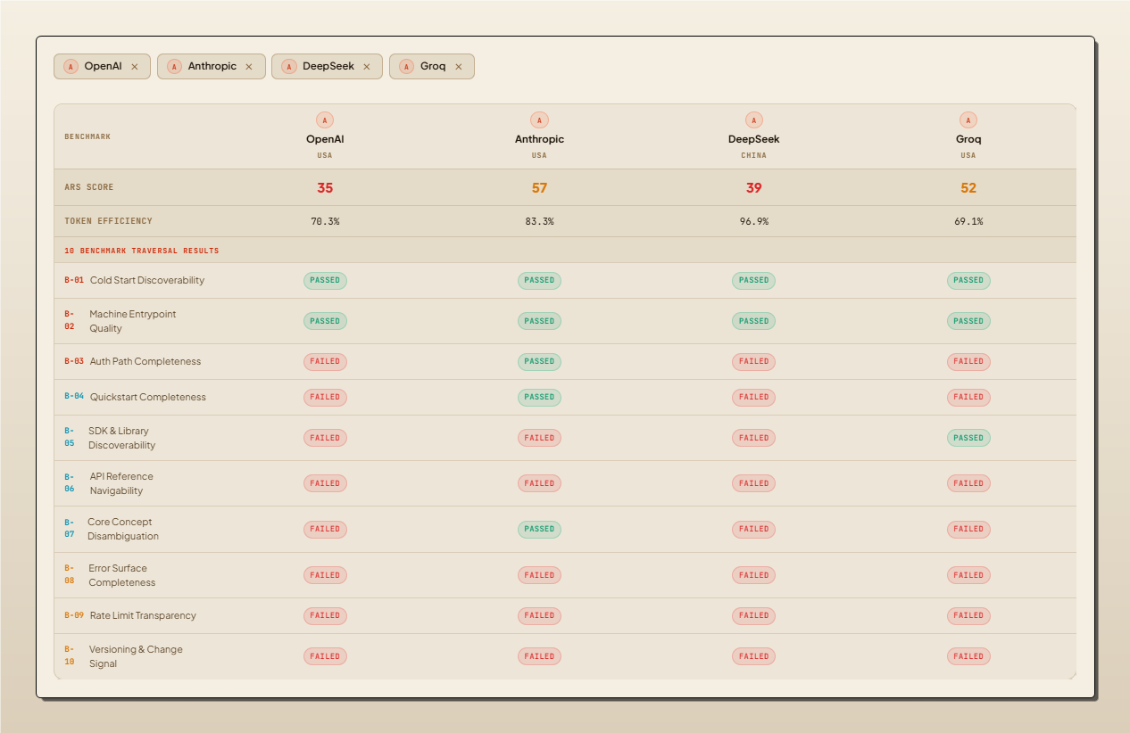Click OpenAI's FAILED badge for Auth Path Completeness
This screenshot has width=1130, height=733.
pyautogui.click(x=325, y=361)
